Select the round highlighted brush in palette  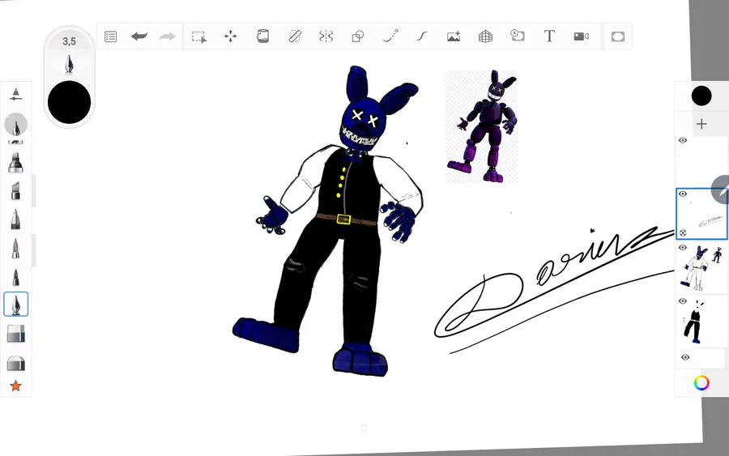(16, 125)
